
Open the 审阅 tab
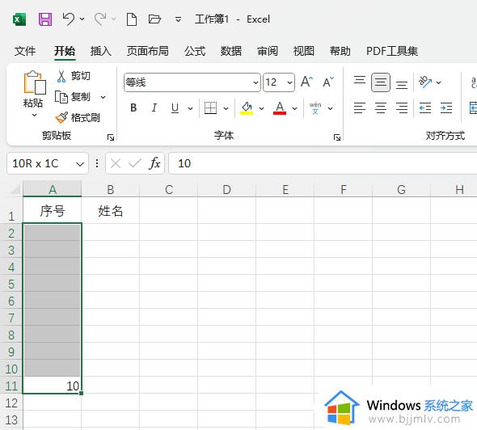coord(268,51)
